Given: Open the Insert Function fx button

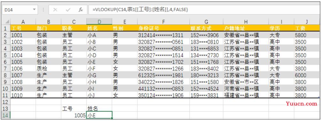Looking at the screenshot, I should [81, 10].
